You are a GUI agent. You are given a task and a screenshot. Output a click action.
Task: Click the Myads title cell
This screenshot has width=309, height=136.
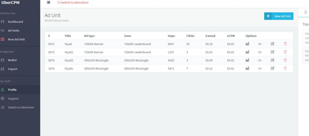[x=69, y=68]
